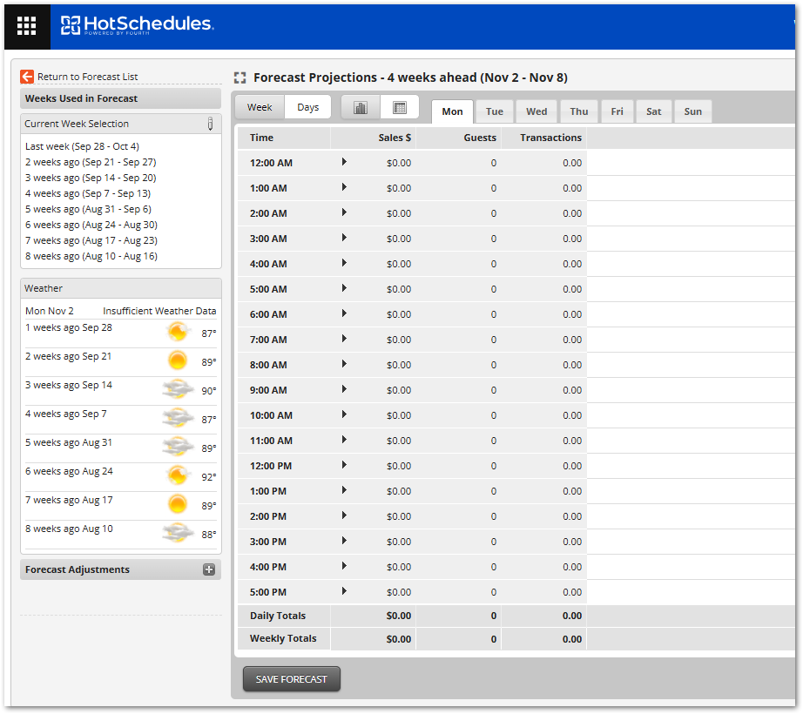Open the Sun day tab

tap(693, 111)
